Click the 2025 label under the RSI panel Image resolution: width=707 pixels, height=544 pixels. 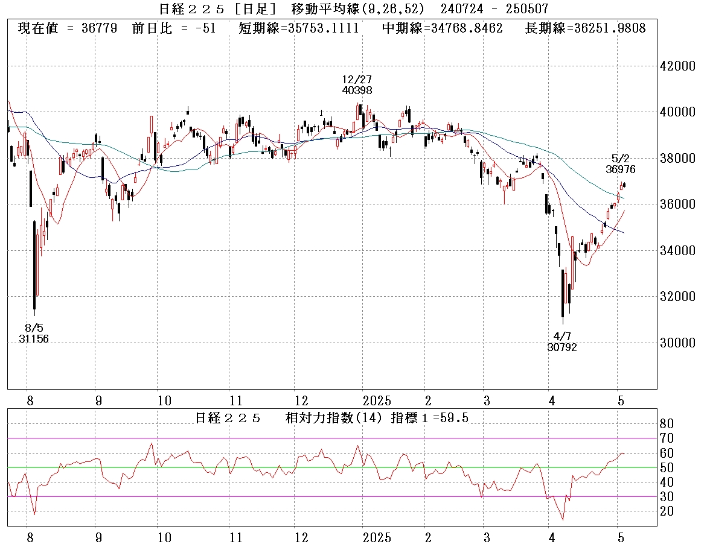pos(377,537)
